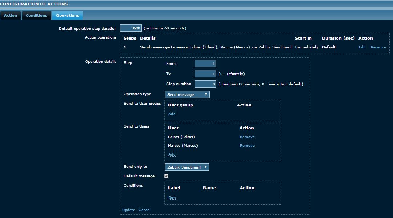Add another user under Send to Users
Viewport: 393px width, 218px height.
(x=172, y=154)
